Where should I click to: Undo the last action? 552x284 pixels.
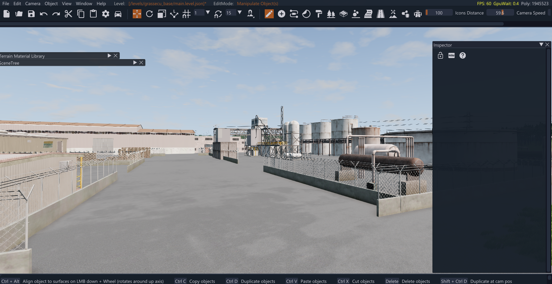(x=44, y=14)
